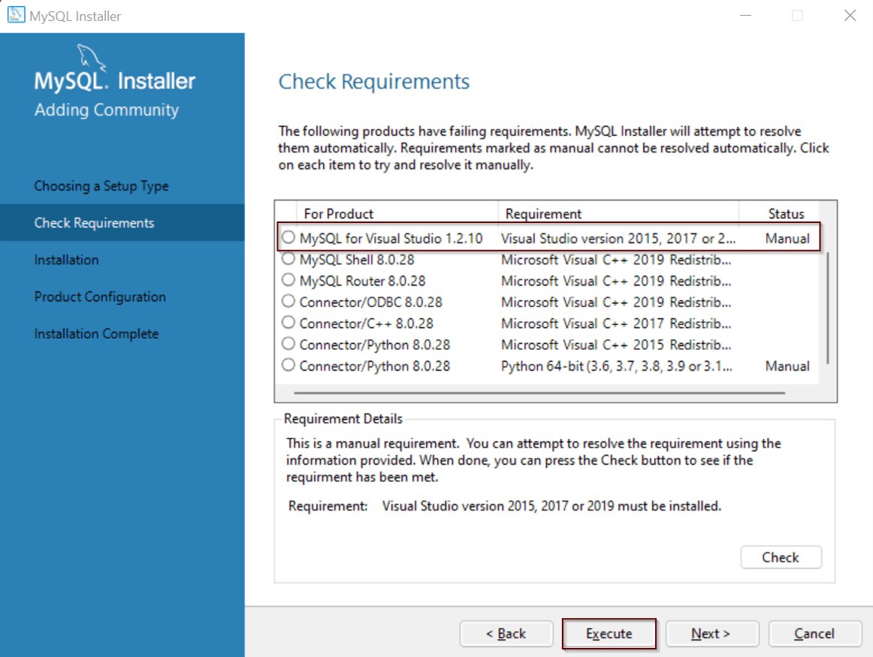873x657 pixels.
Task: Open the Installation Complete step
Action: [96, 334]
